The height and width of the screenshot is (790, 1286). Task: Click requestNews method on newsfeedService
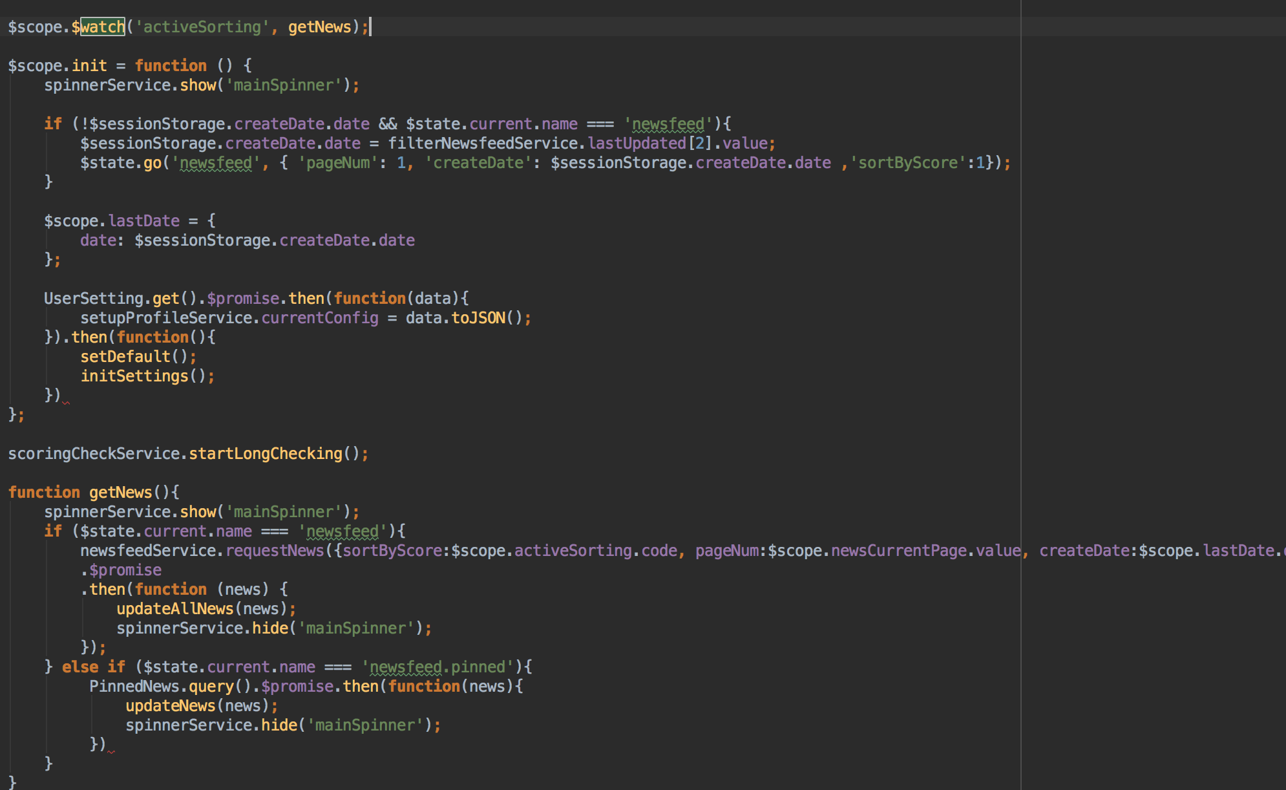coord(274,551)
